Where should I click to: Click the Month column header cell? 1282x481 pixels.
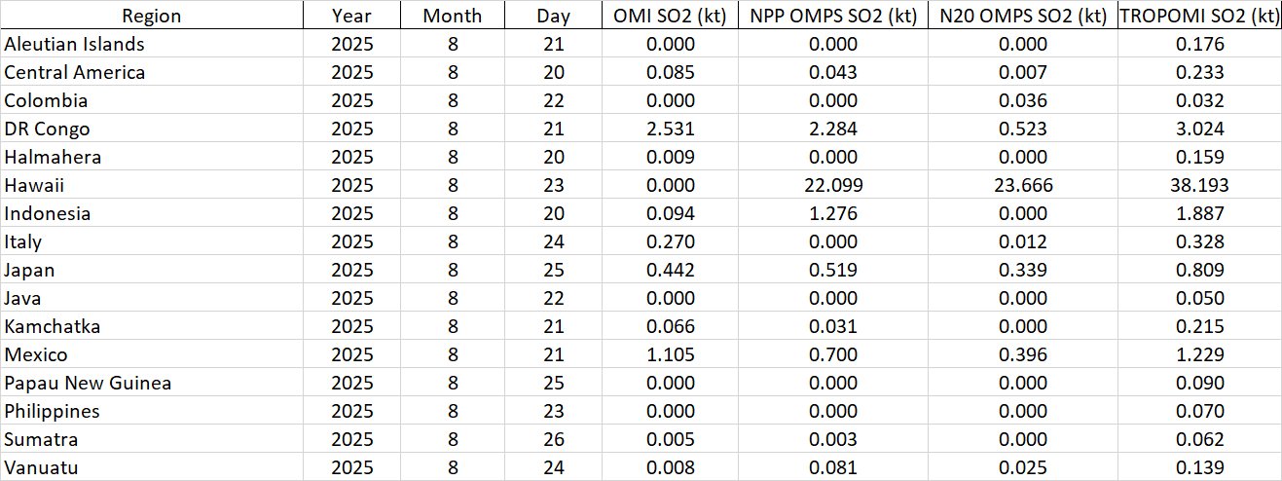(452, 16)
